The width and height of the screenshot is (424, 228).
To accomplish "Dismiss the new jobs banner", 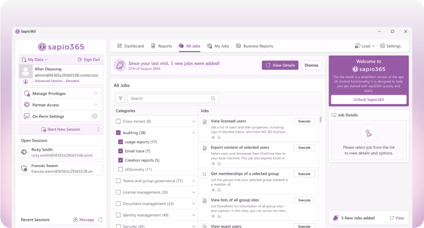I will 312,65.
